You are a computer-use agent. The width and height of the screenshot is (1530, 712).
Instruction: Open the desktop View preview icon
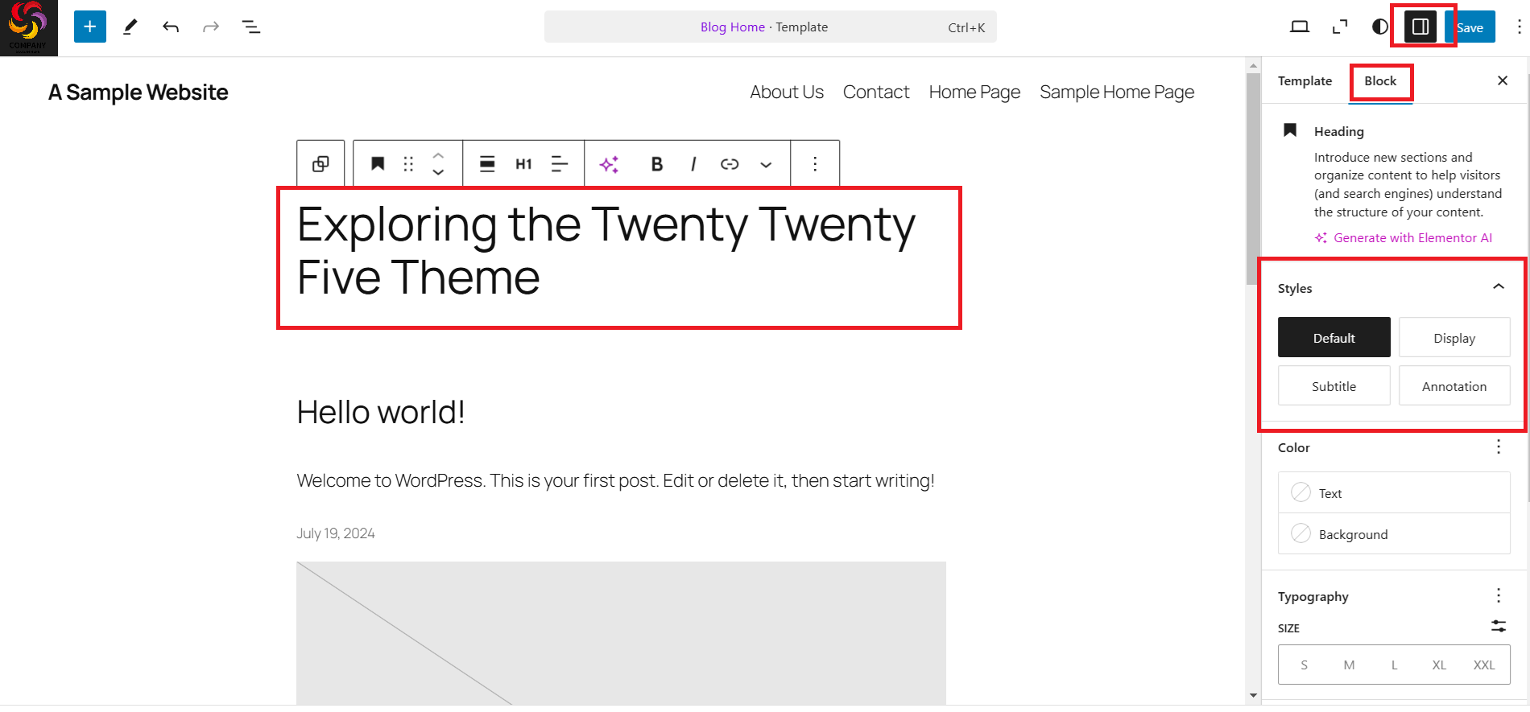[x=1300, y=27]
